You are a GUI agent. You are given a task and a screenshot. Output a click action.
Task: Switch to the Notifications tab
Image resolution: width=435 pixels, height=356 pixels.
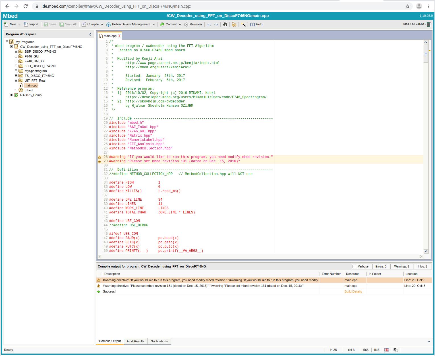pyautogui.click(x=159, y=341)
